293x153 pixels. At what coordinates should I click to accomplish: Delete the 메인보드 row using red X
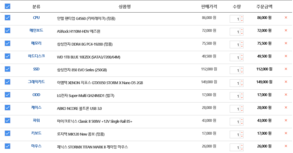pyautogui.click(x=286, y=30)
